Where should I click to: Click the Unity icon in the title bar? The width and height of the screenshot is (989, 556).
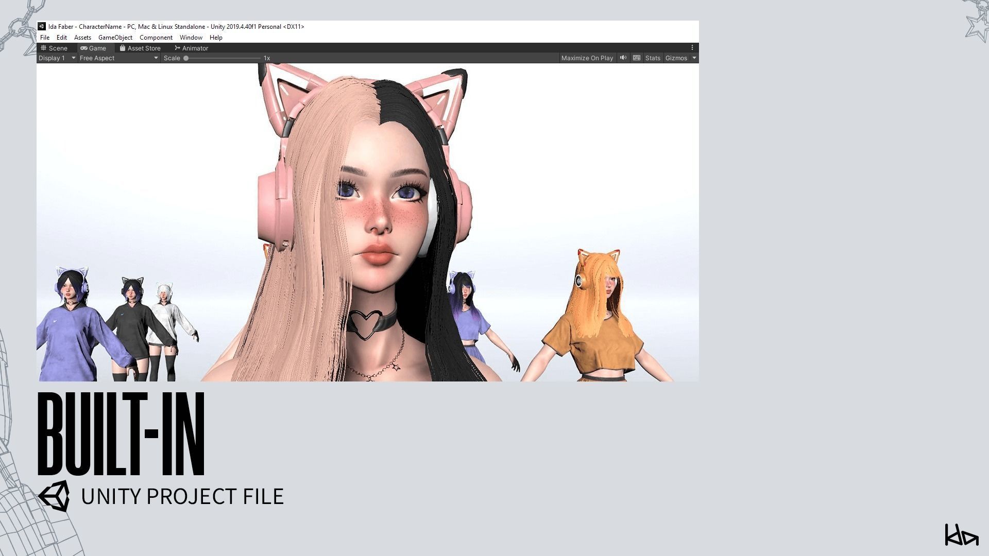point(42,26)
